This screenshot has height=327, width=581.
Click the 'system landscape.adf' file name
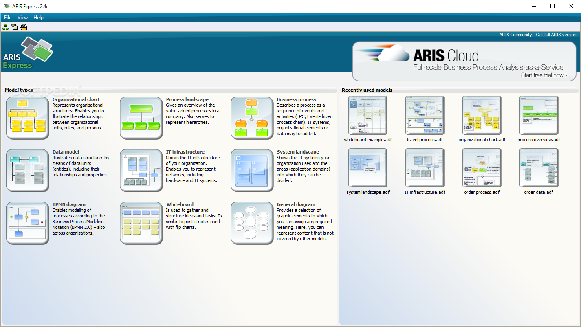[368, 192]
